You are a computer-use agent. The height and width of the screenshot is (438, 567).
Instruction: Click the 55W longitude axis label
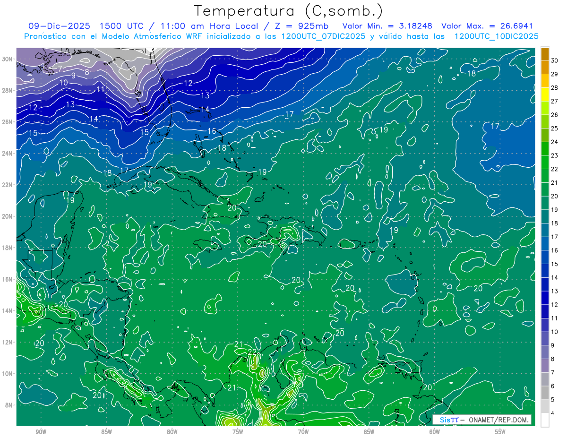(500, 432)
